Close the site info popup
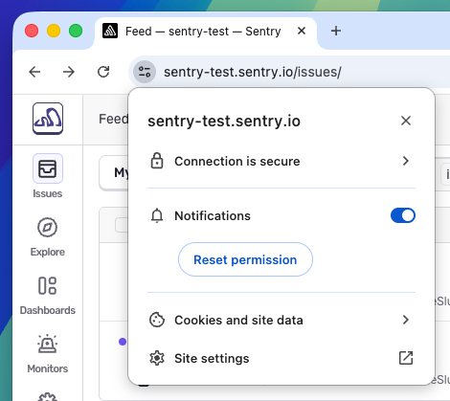Image resolution: width=450 pixels, height=401 pixels. [x=406, y=121]
